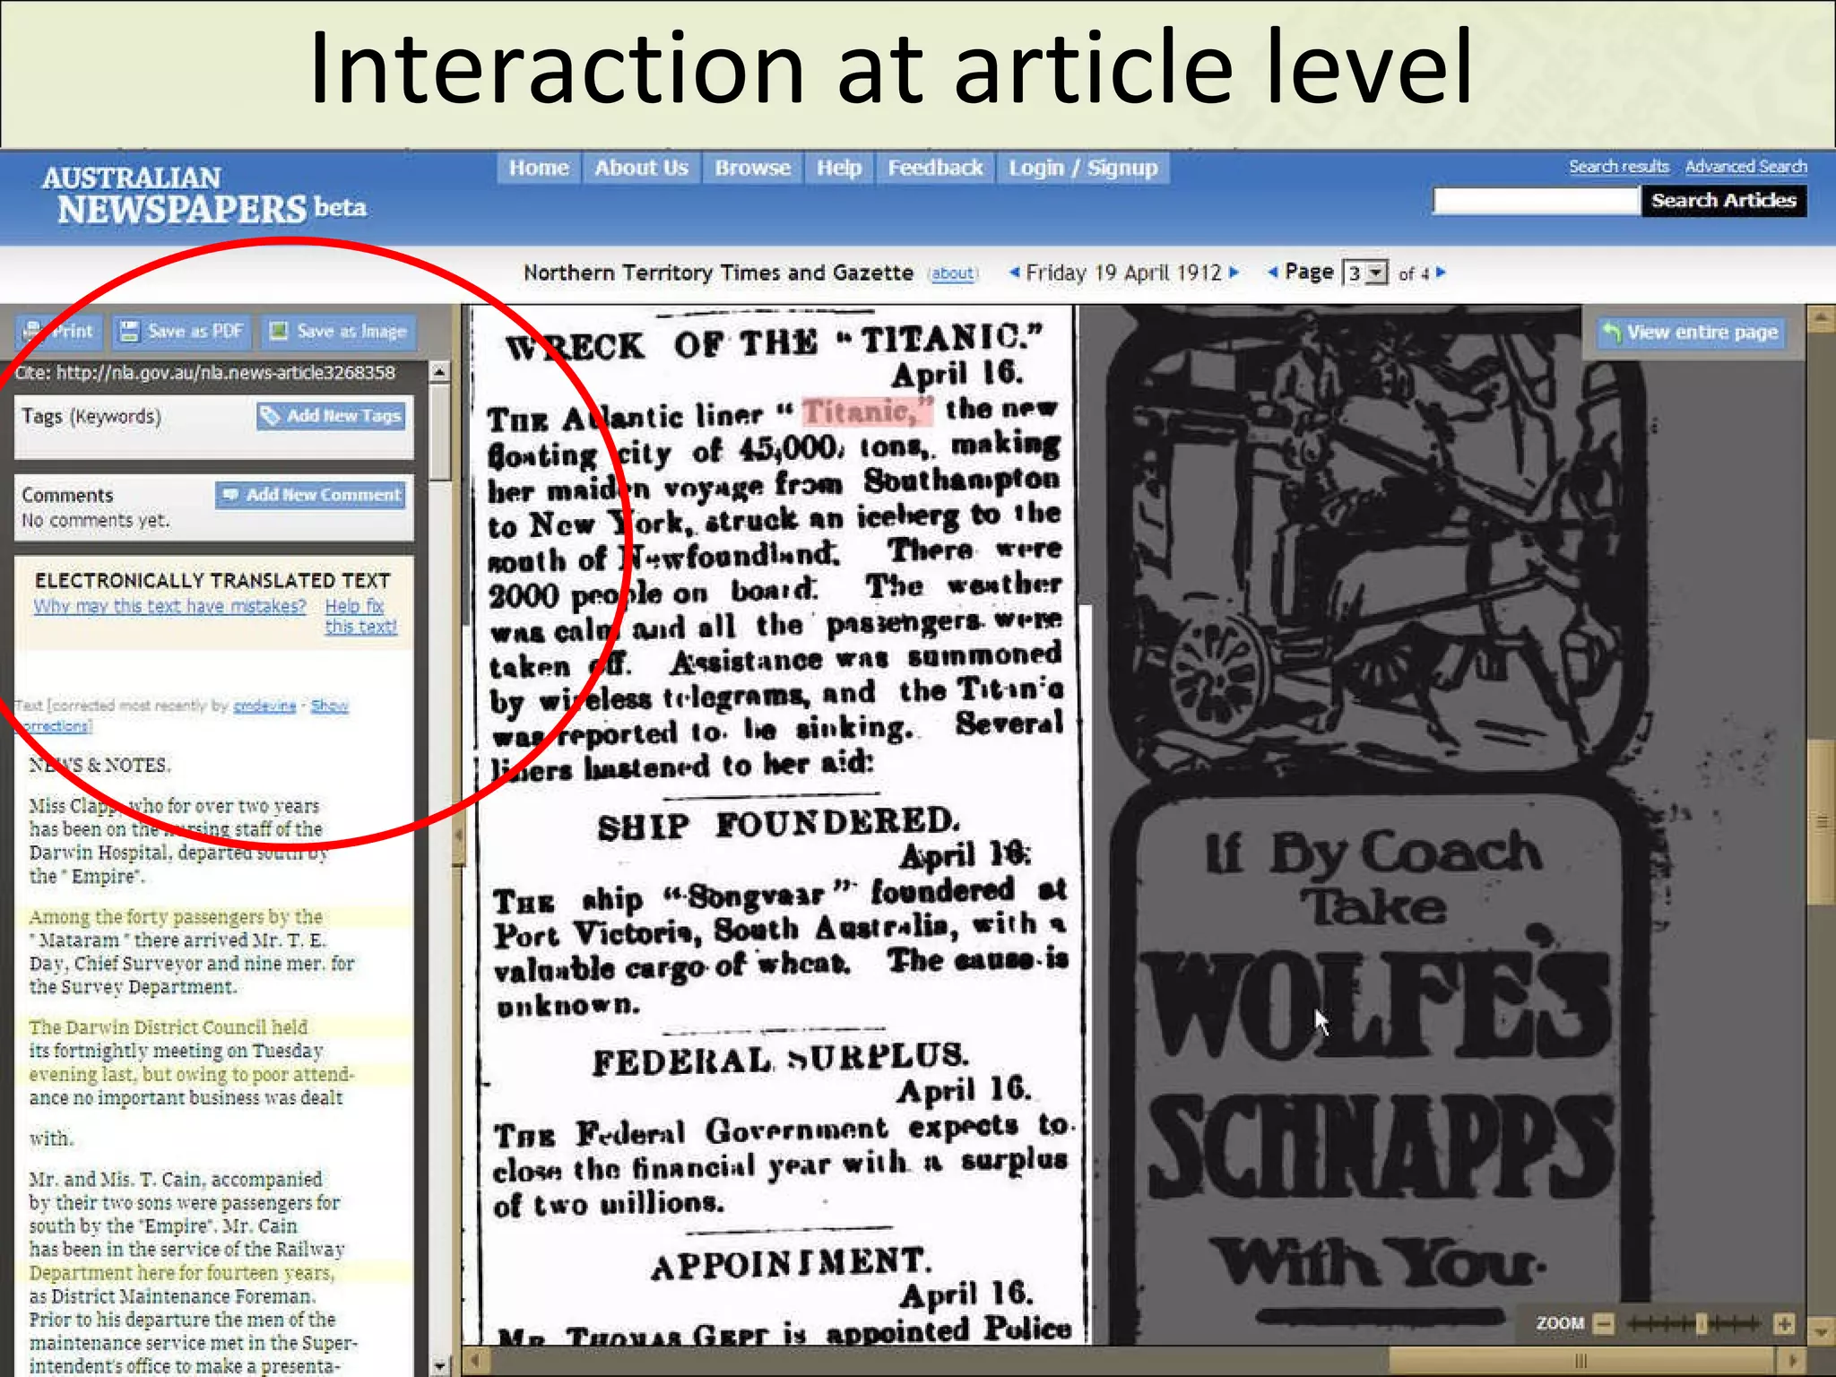Open the page number dropdown
This screenshot has height=1377, width=1836.
(1365, 273)
